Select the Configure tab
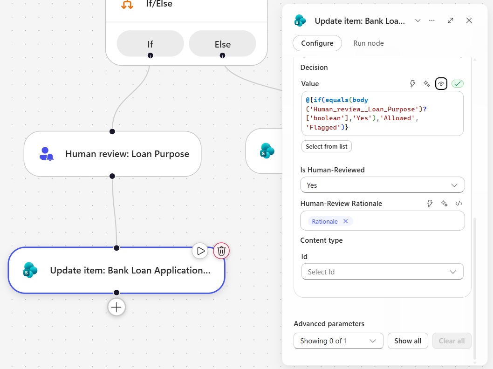Screen dimensions: 493x369 coord(317,43)
